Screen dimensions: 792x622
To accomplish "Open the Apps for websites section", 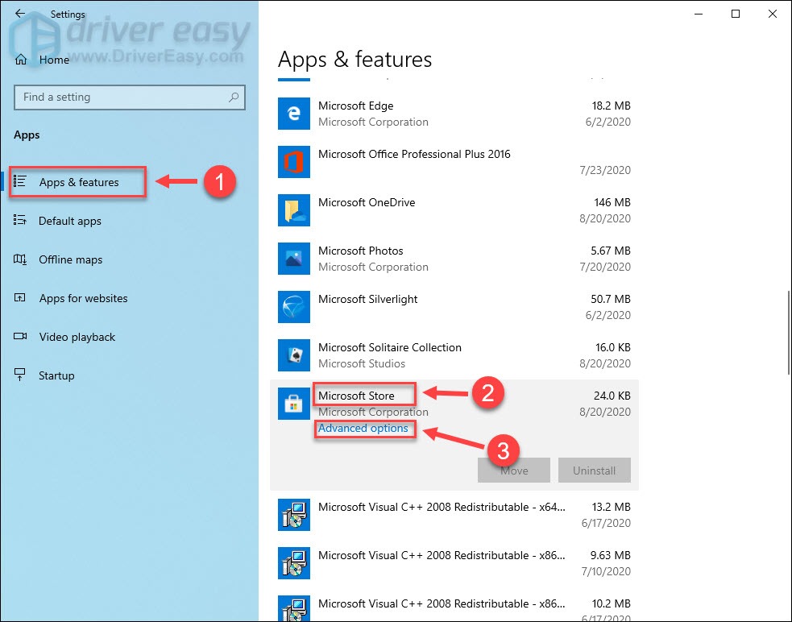I will 83,298.
